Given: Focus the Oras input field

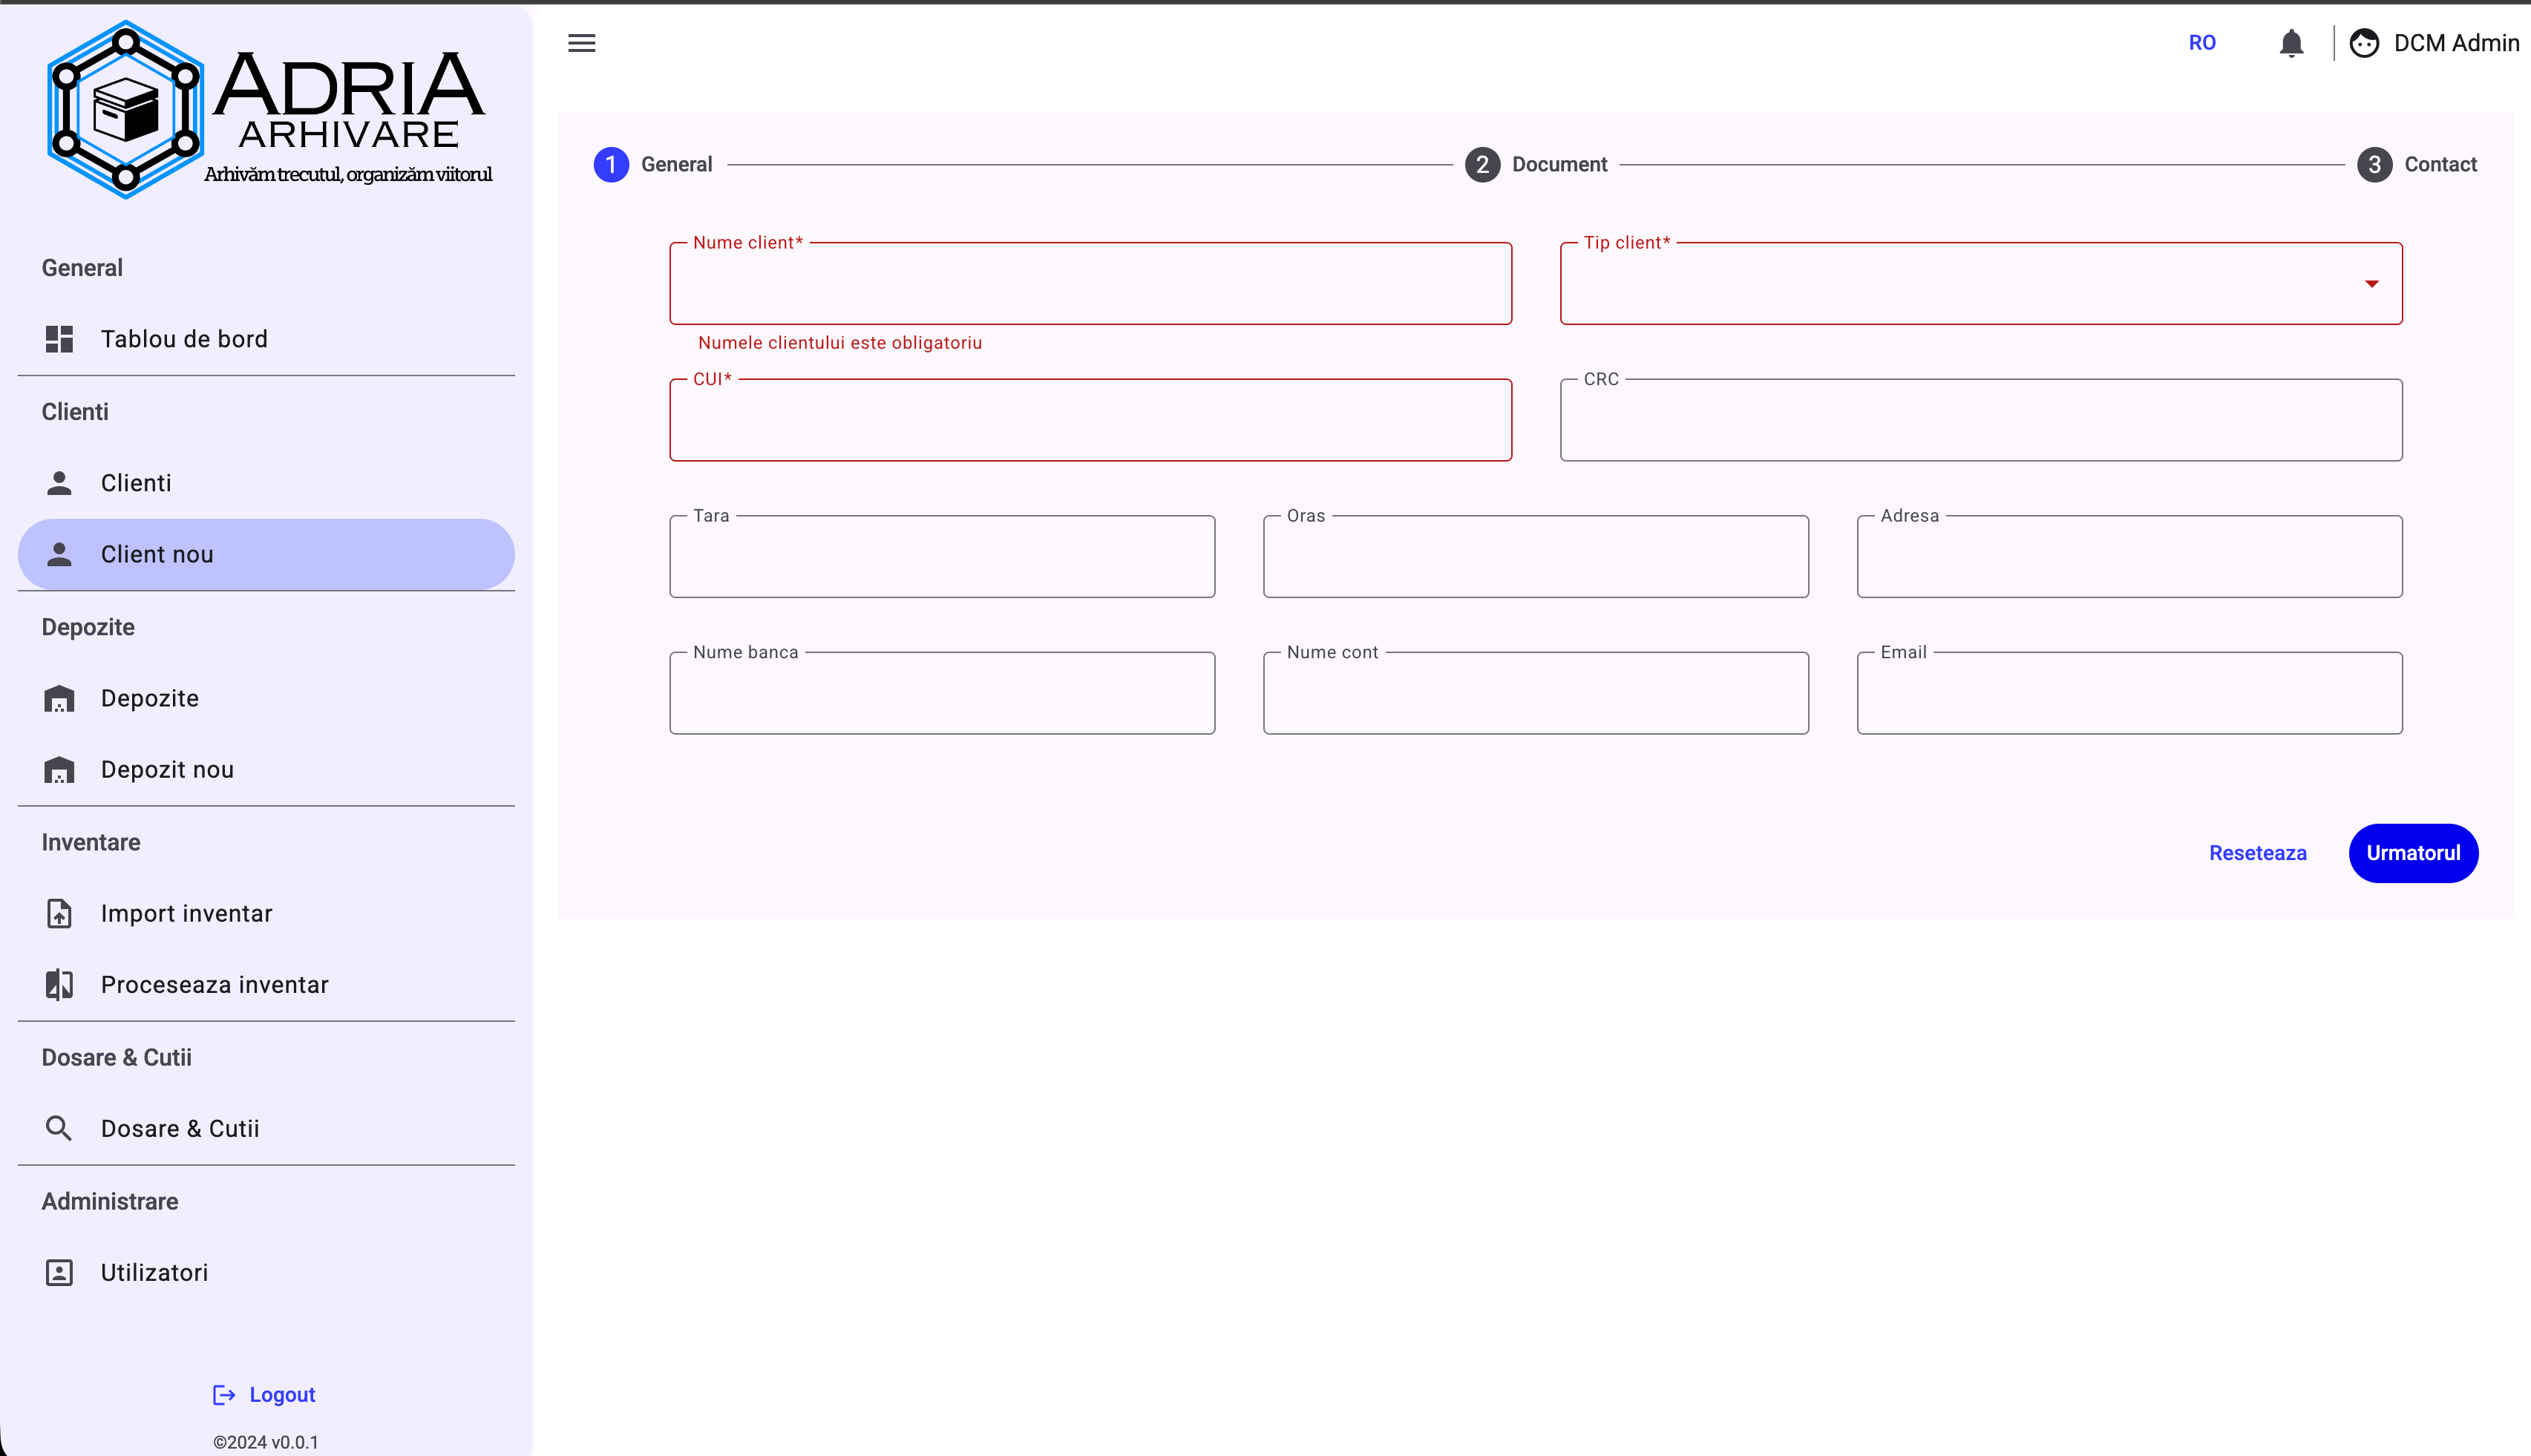Looking at the screenshot, I should pyautogui.click(x=1536, y=557).
